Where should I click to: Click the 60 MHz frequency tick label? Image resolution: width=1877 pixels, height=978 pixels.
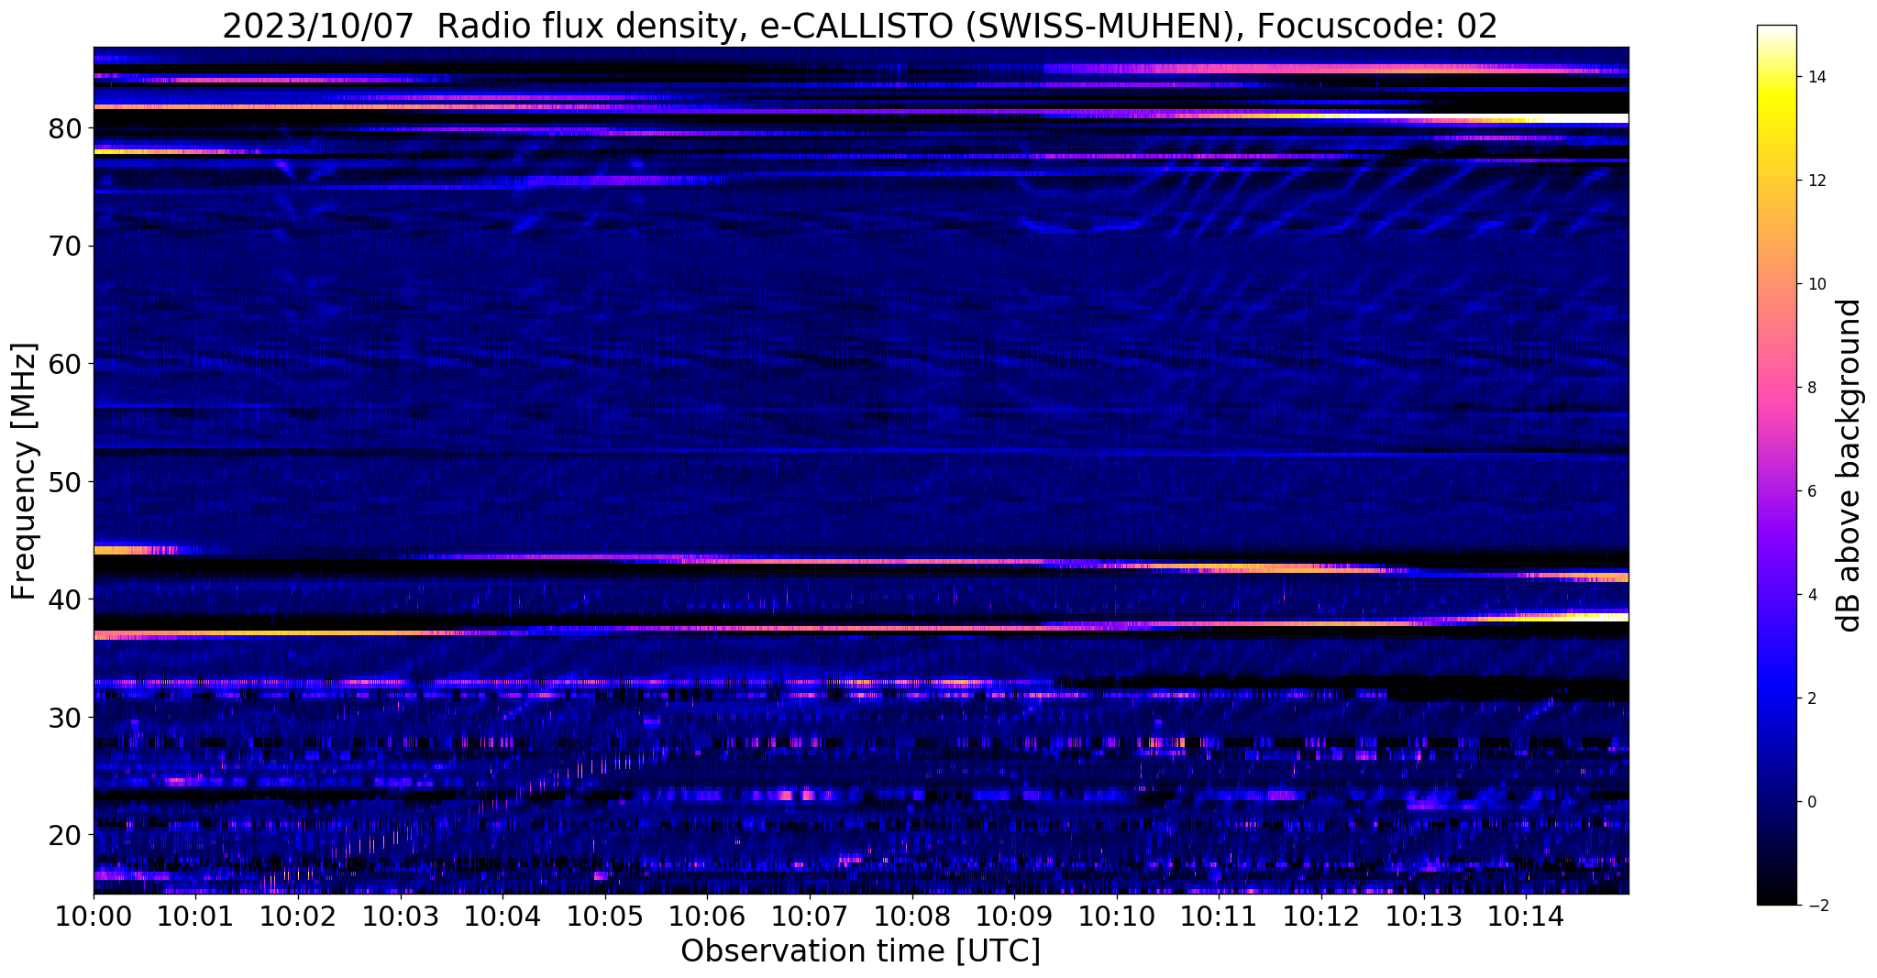[64, 364]
